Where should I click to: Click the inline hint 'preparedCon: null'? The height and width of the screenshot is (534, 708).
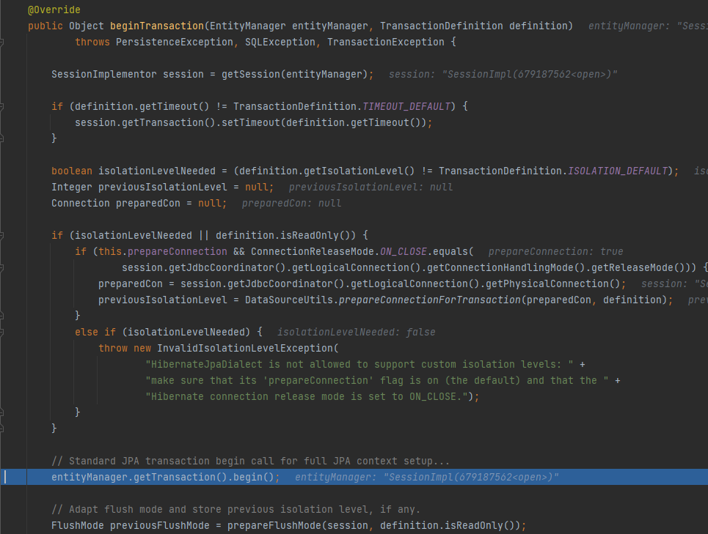point(292,204)
